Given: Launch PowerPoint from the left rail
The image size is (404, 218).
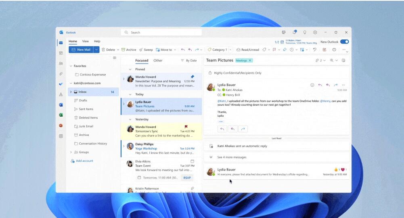Looking at the screenshot, I should tap(61, 125).
